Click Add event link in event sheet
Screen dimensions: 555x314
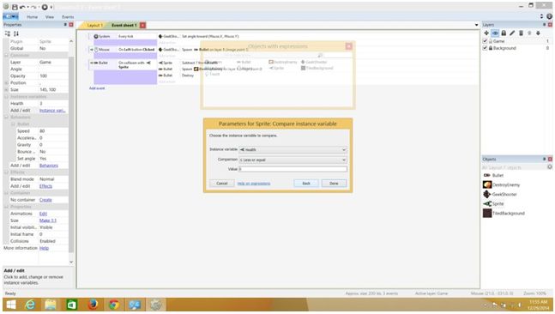(97, 88)
